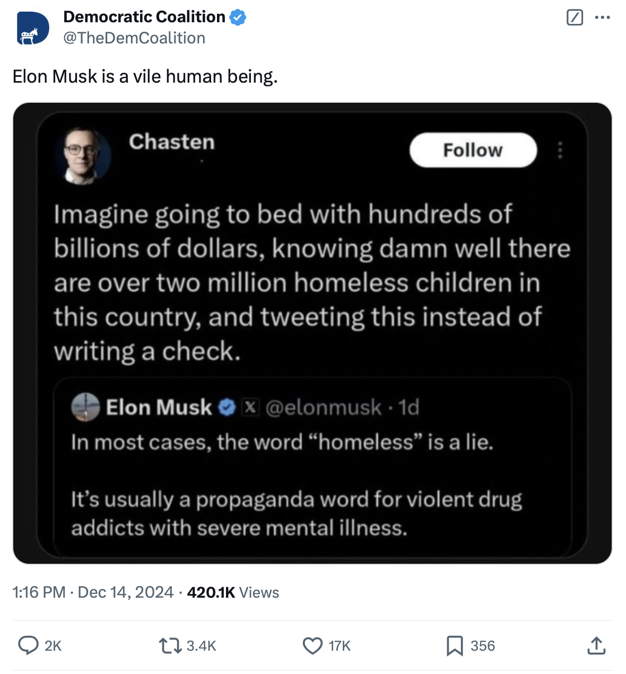The height and width of the screenshot is (674, 626).
Task: Click the 1:16 PM timestamp link
Action: (39, 592)
